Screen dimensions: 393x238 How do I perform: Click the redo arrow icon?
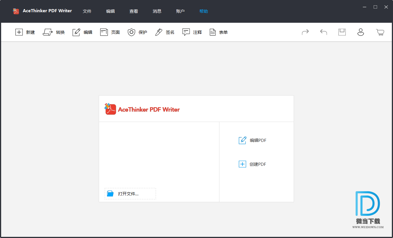click(305, 32)
